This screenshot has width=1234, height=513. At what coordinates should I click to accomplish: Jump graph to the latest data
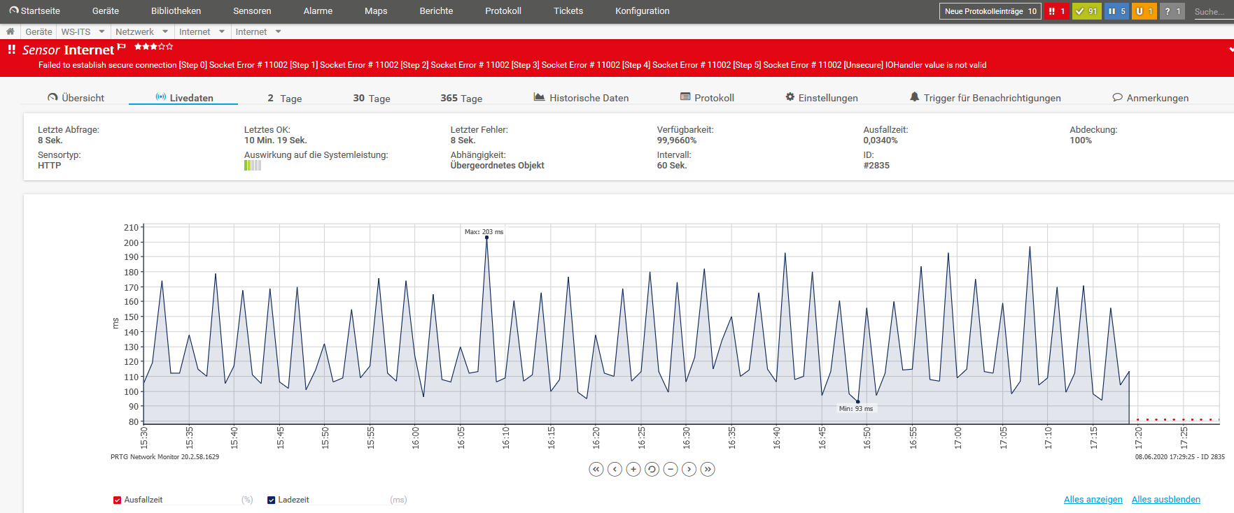click(x=708, y=469)
